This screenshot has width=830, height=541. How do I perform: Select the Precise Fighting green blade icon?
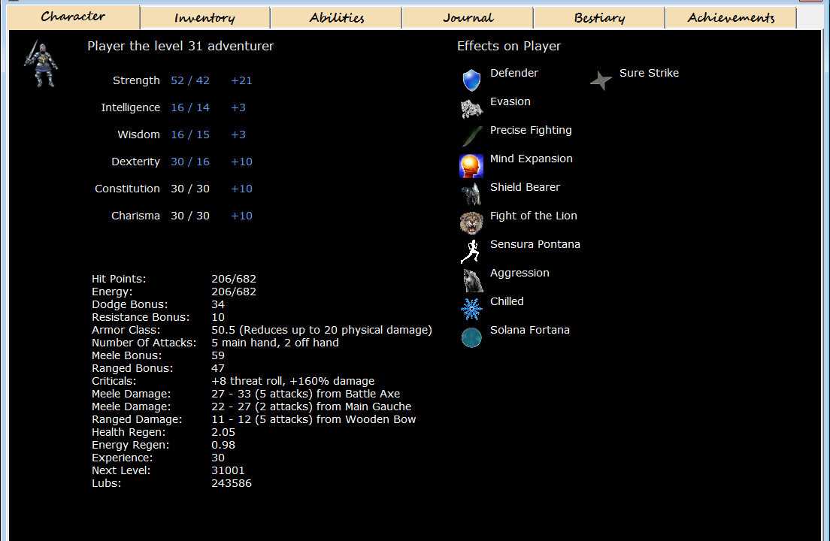pyautogui.click(x=471, y=137)
